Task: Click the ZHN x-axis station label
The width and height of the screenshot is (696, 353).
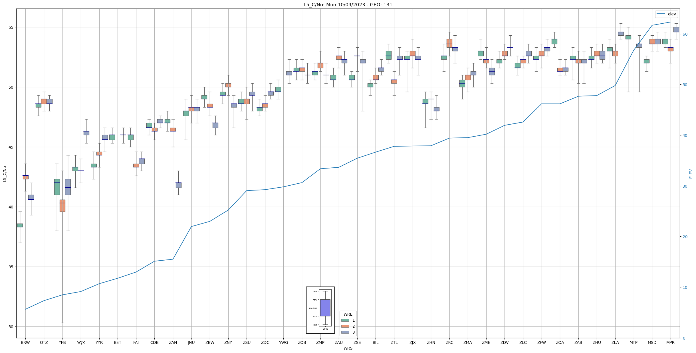Action: point(431,342)
